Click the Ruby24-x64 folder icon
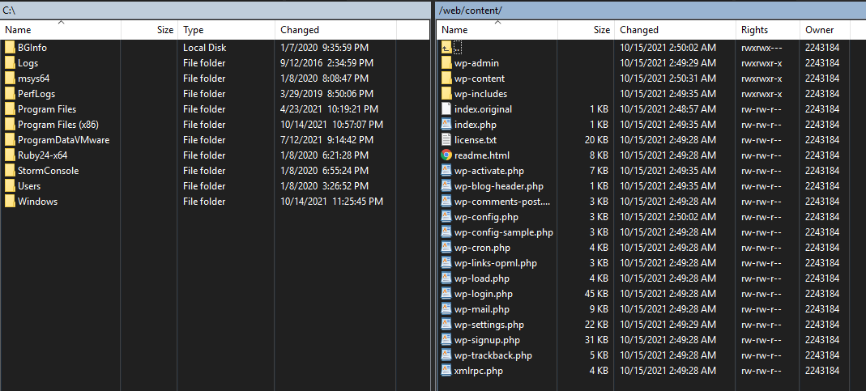 (10, 155)
